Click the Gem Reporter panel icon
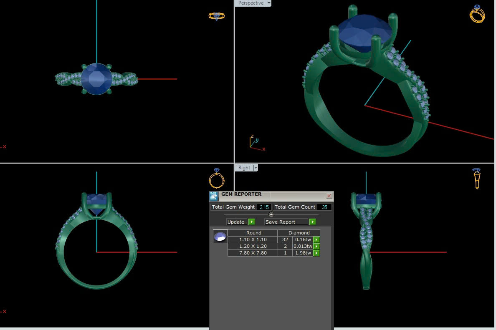The image size is (496, 330). click(x=214, y=196)
